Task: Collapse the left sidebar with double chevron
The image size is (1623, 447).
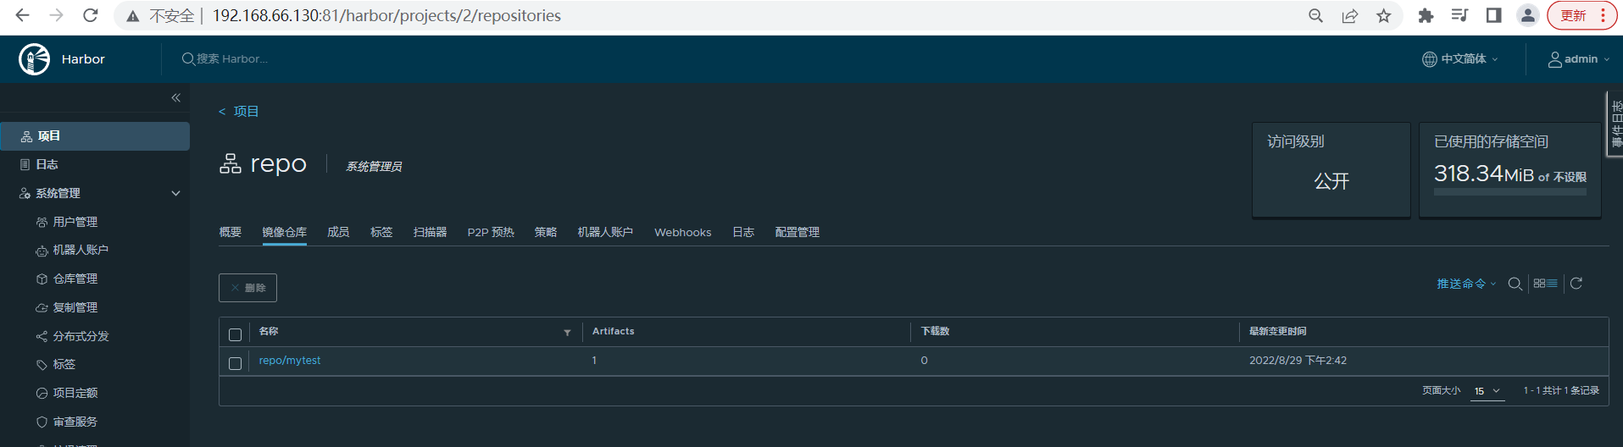Action: tap(176, 98)
